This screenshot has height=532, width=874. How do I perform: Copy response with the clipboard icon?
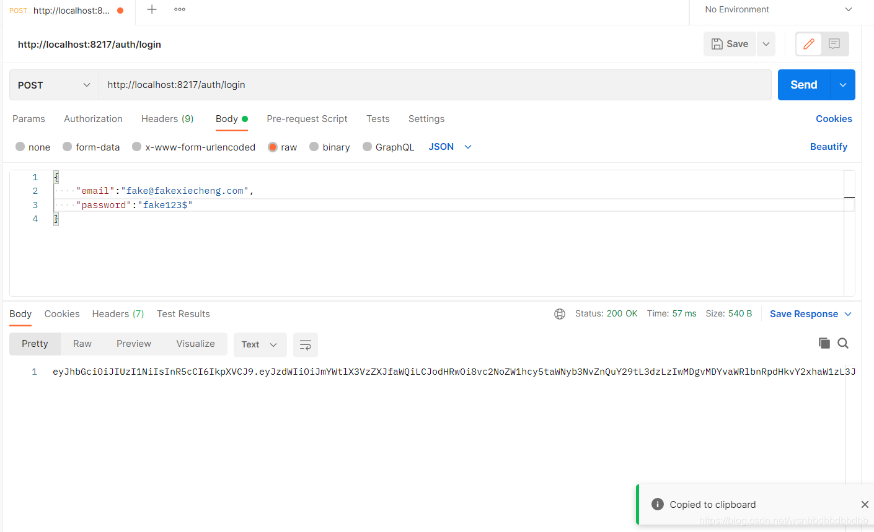click(x=824, y=343)
